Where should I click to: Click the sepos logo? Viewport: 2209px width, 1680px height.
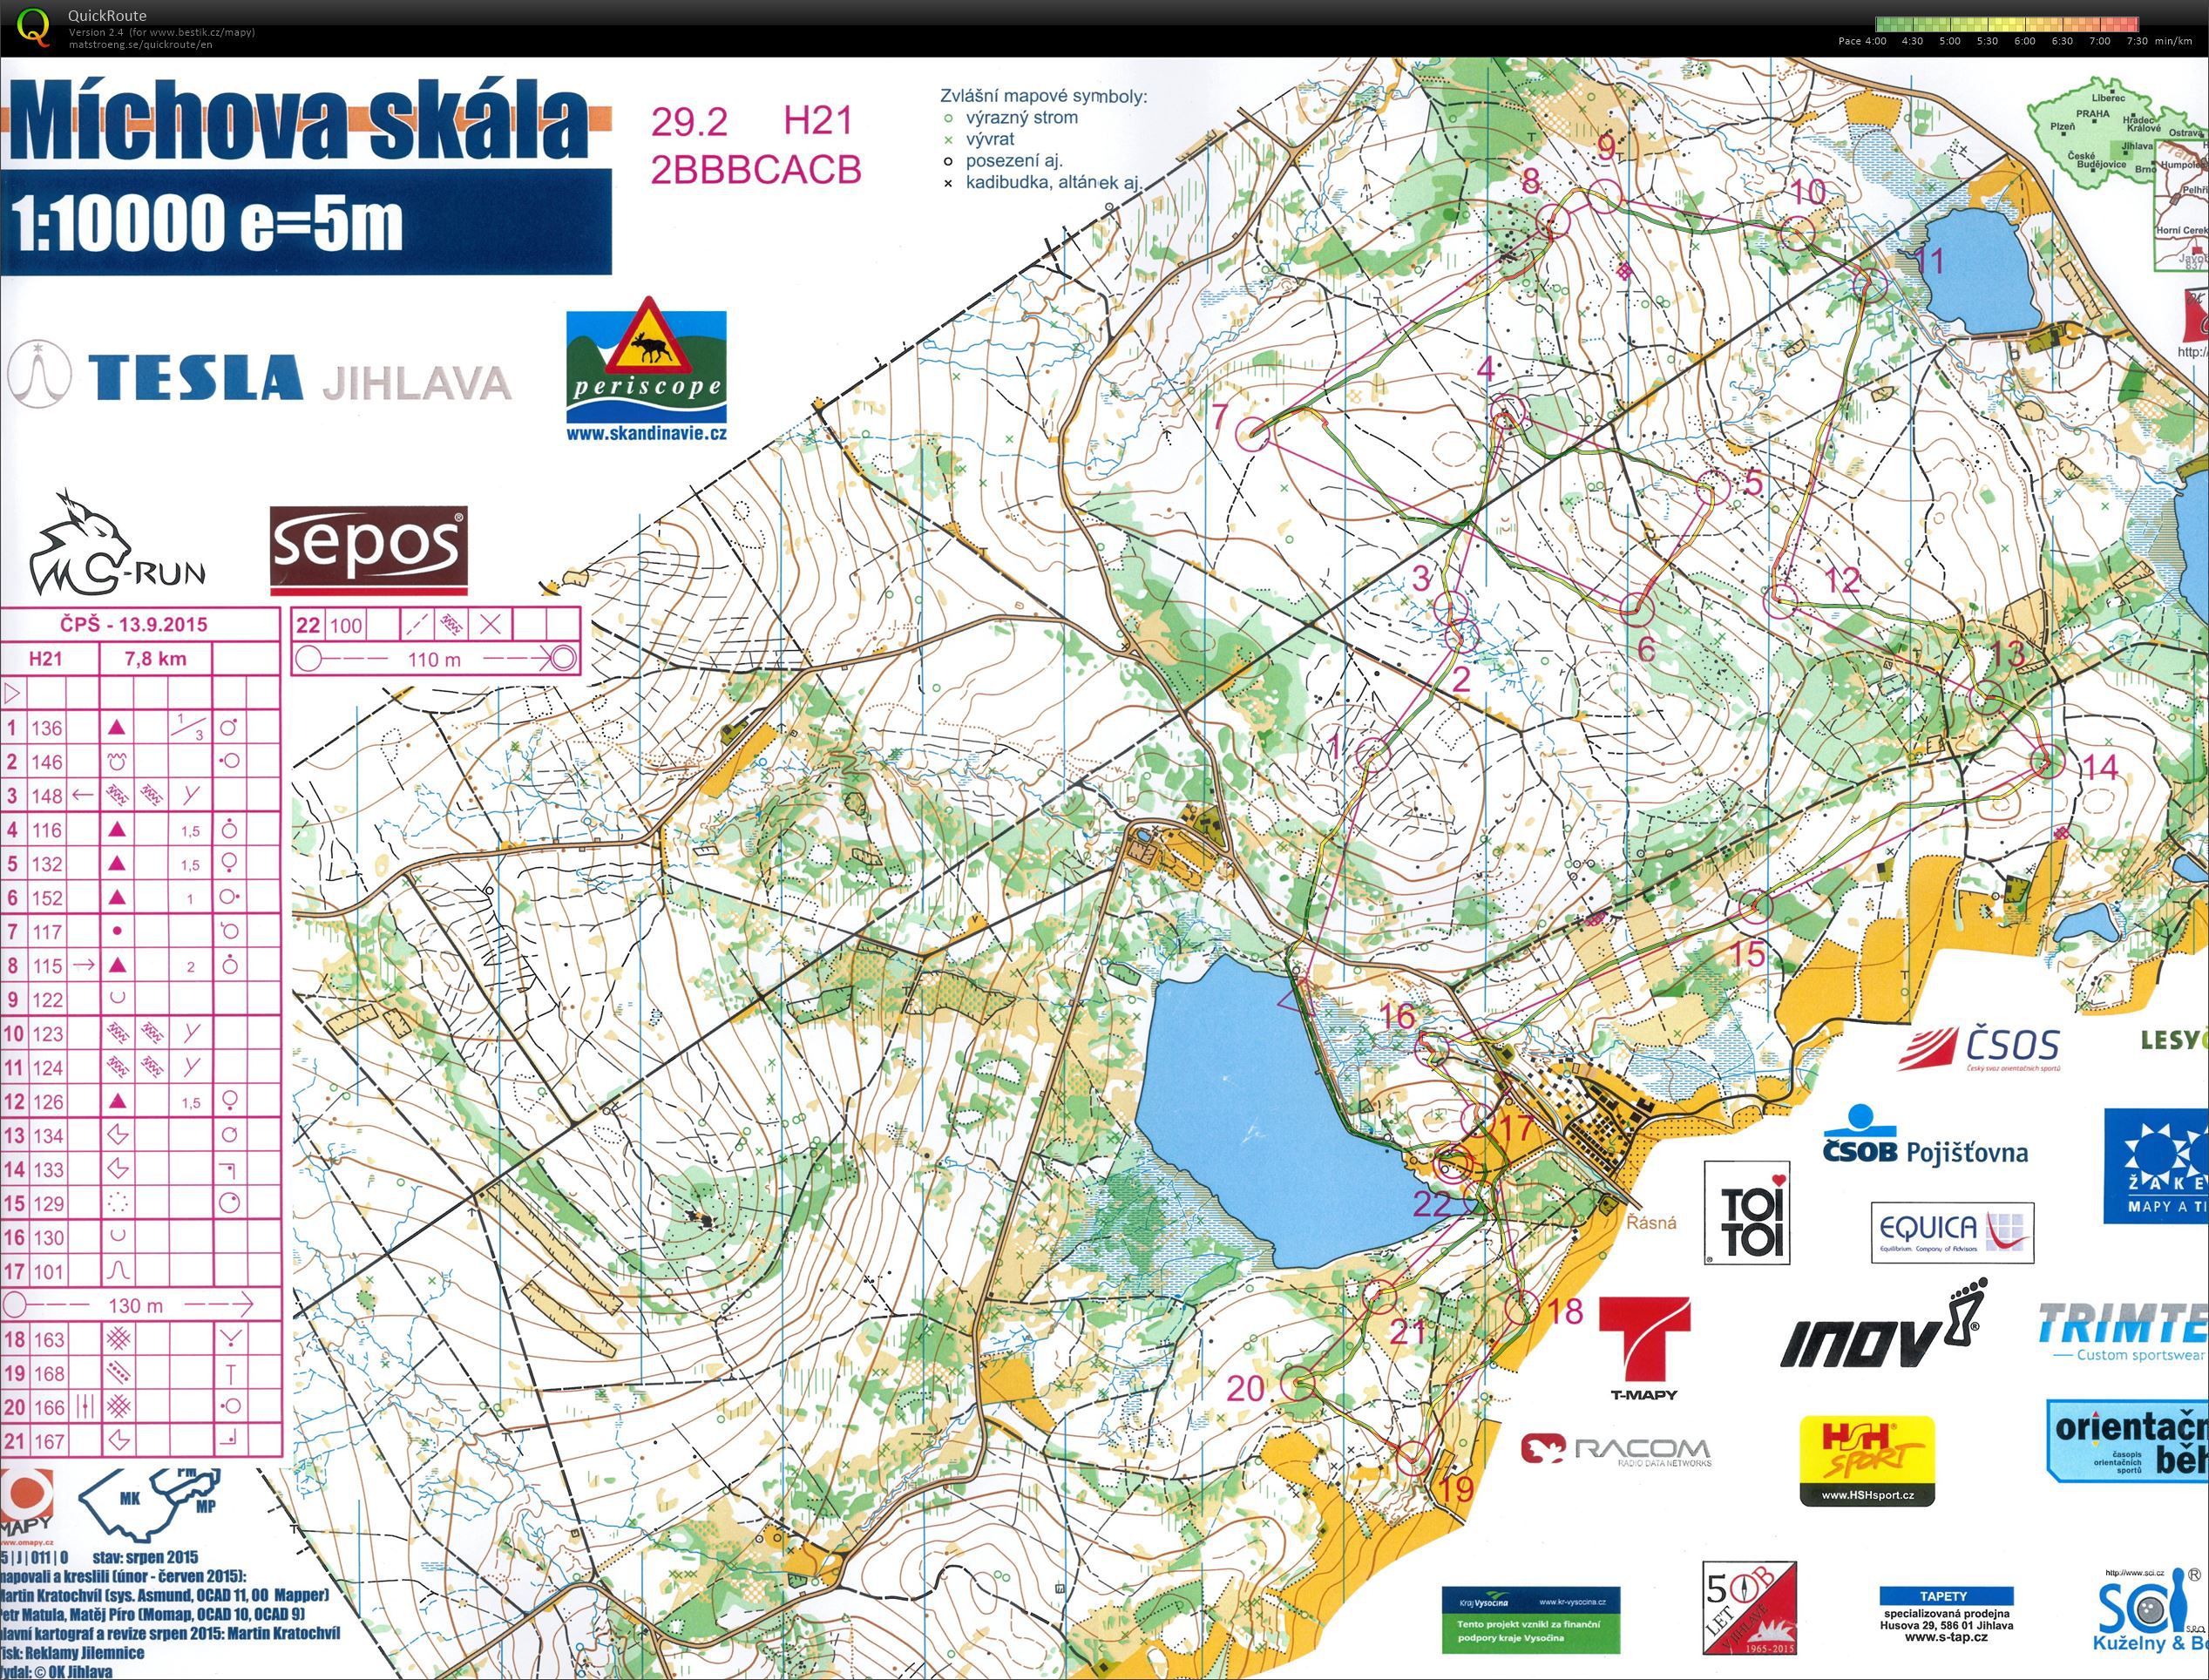click(x=369, y=550)
